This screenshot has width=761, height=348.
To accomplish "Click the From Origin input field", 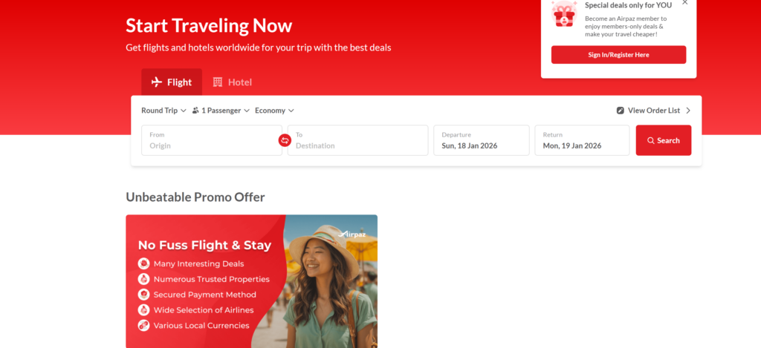I will (x=212, y=140).
